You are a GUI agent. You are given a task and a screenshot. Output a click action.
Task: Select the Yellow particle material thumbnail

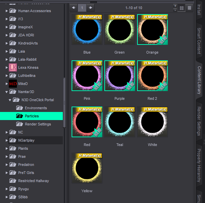coord(87,168)
